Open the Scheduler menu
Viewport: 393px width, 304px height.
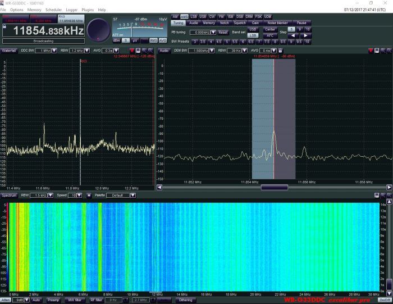(53, 10)
